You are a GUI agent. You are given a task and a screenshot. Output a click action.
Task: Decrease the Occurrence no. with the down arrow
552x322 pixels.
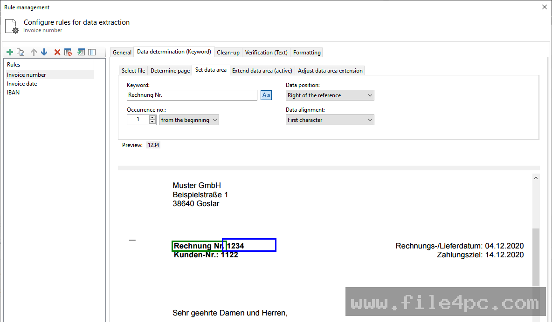[x=152, y=122]
